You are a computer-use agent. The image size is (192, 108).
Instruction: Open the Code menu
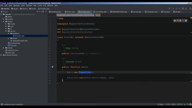click(x=23, y=5)
